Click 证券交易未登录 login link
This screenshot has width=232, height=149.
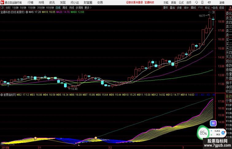click(x=134, y=2)
